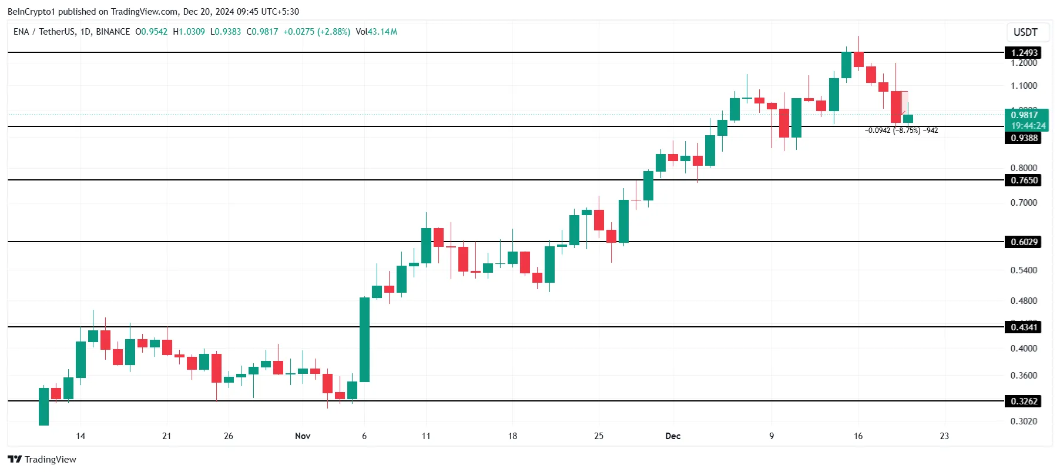Image resolution: width=1060 pixels, height=472 pixels.
Task: Click the Vol 43.14M volume indicator
Action: pos(376,32)
